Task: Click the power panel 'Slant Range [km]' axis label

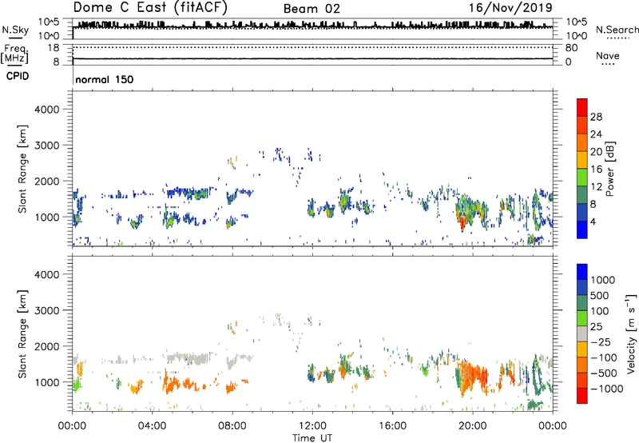Action: coord(22,169)
